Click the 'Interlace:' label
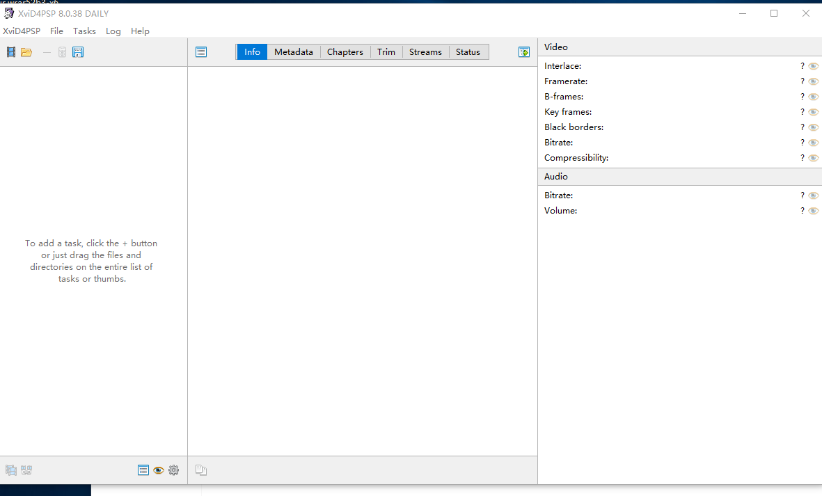822x496 pixels. [x=562, y=66]
